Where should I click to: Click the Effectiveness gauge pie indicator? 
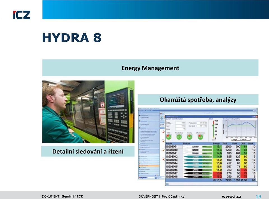tap(200, 137)
